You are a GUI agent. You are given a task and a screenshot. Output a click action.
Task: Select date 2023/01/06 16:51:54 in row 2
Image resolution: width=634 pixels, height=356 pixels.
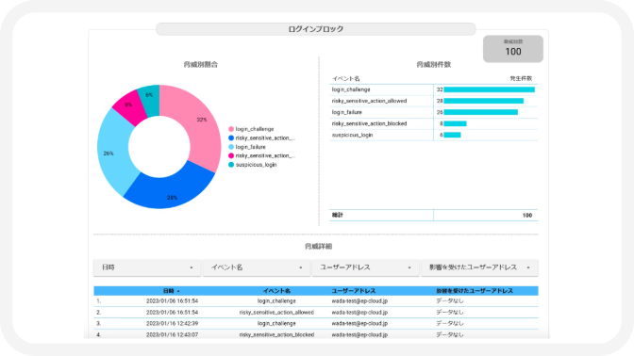pyautogui.click(x=173, y=313)
